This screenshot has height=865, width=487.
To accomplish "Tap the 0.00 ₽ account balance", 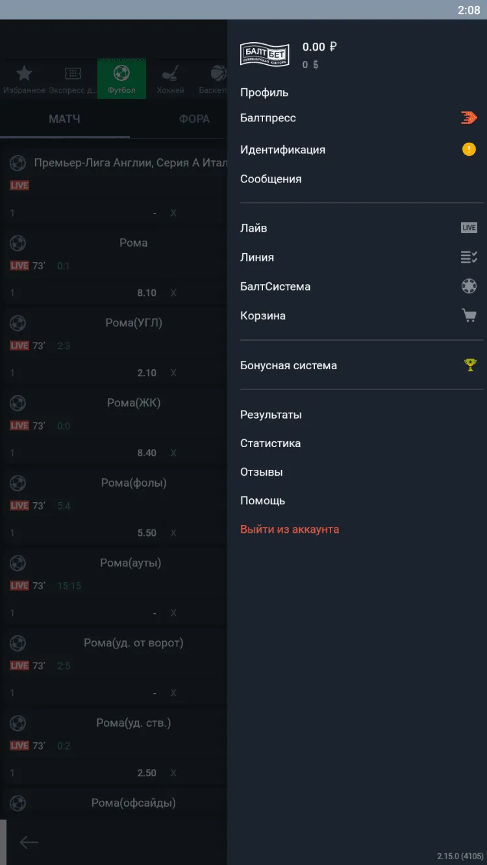I will pyautogui.click(x=319, y=47).
